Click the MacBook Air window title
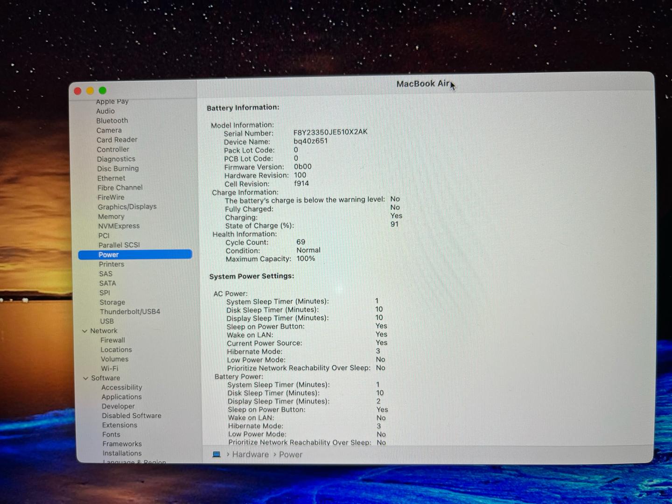 423,84
